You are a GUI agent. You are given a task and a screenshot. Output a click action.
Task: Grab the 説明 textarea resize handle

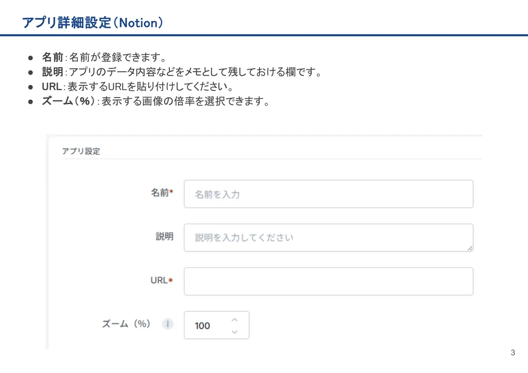click(x=470, y=248)
